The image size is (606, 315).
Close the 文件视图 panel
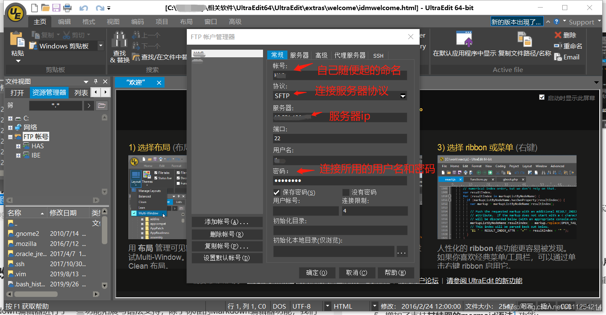coord(105,81)
